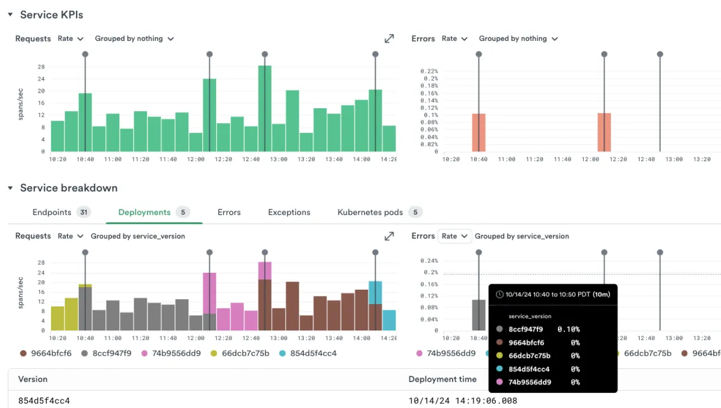Open Rate dropdown for top Requests chart

pyautogui.click(x=70, y=38)
